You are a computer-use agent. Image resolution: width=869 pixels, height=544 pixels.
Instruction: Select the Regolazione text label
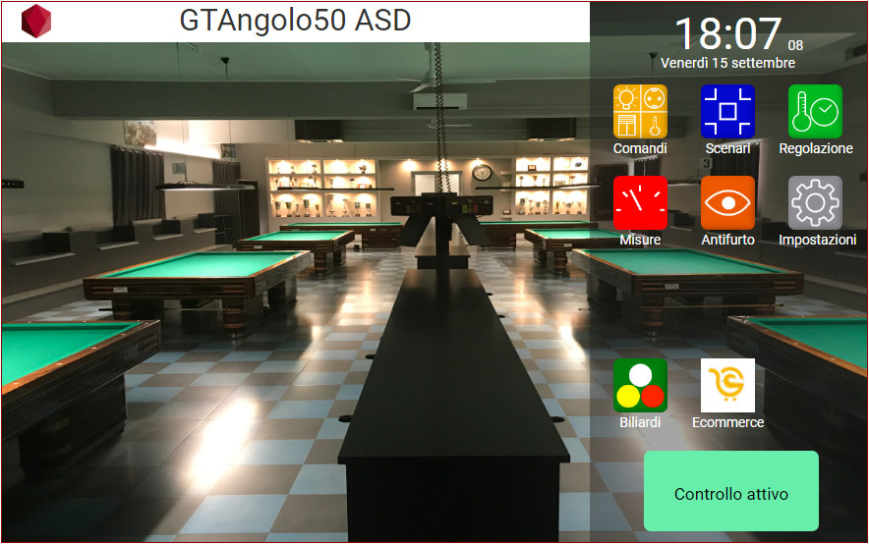[816, 148]
